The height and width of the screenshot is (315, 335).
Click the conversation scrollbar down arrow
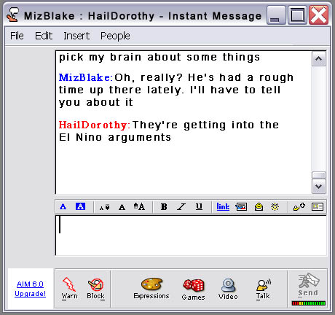(x=319, y=187)
